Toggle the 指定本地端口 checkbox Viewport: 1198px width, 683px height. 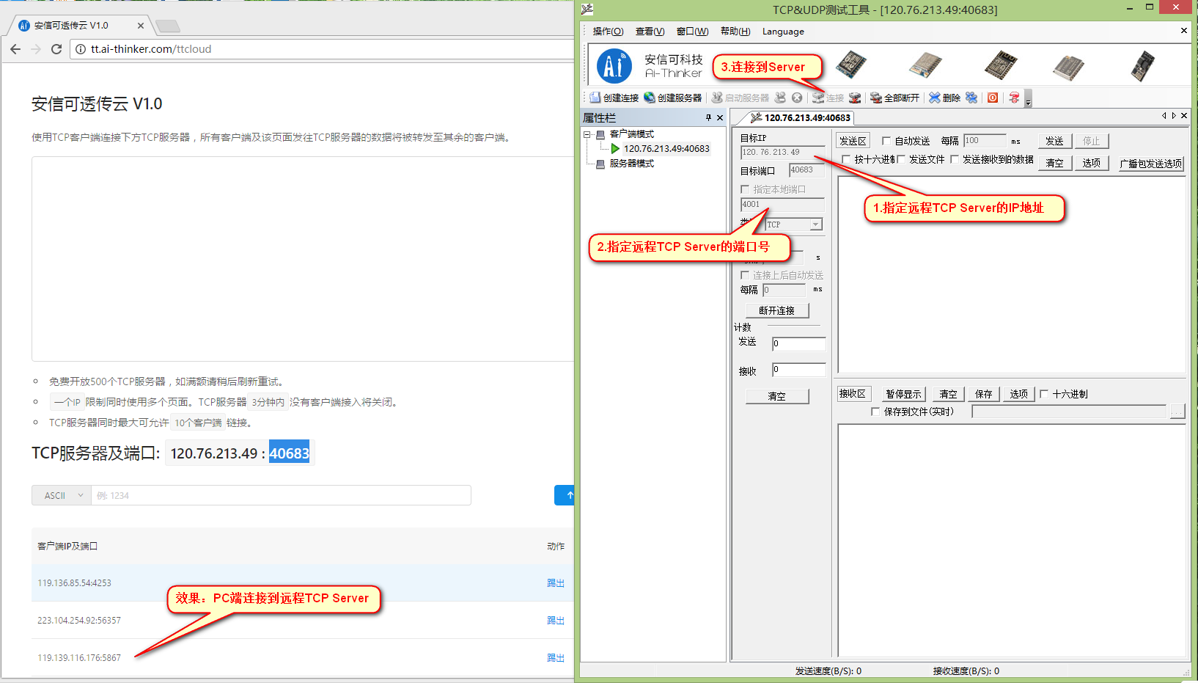coord(745,189)
